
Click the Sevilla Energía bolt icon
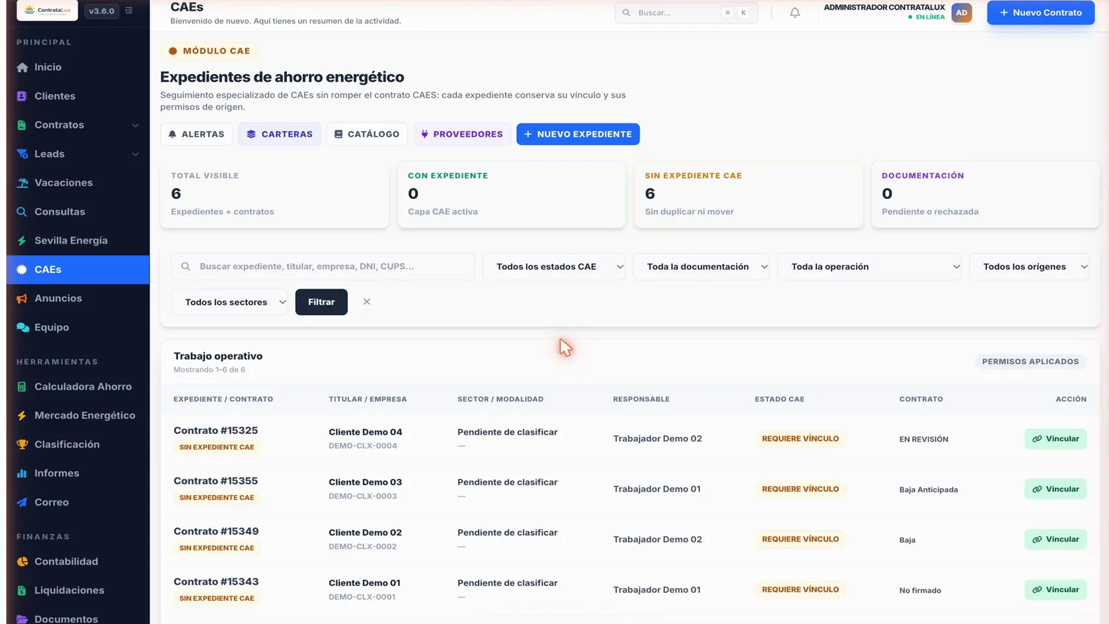(x=22, y=241)
